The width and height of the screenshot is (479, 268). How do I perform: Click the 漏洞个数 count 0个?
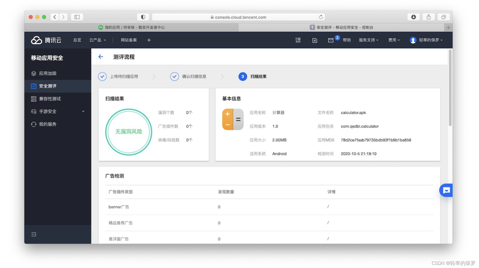tap(189, 113)
